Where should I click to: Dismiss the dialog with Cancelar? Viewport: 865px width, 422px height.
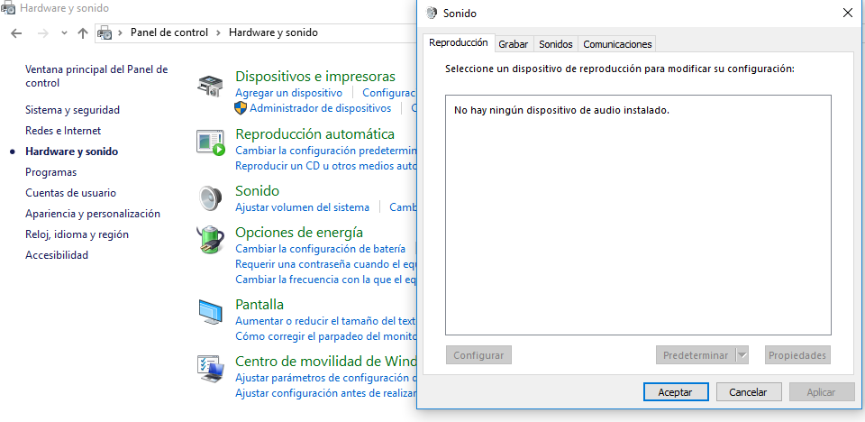point(748,392)
